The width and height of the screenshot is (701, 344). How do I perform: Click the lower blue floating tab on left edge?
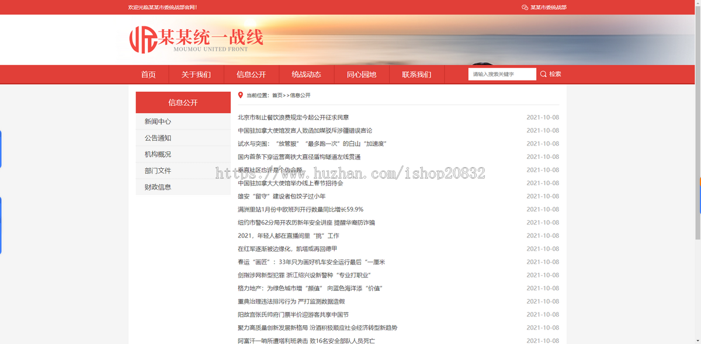click(x=1, y=225)
